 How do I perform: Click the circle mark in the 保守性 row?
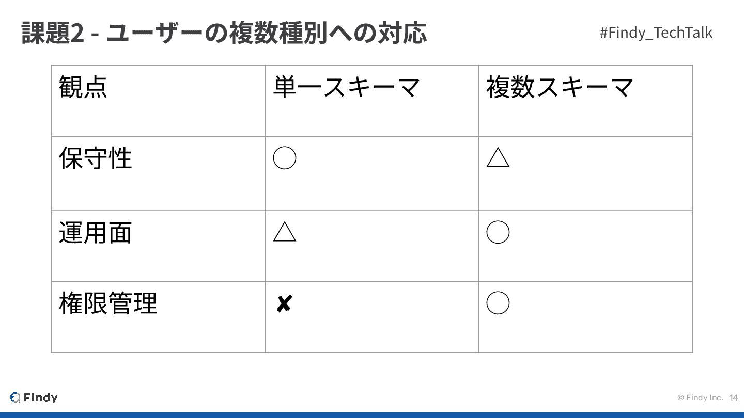284,158
